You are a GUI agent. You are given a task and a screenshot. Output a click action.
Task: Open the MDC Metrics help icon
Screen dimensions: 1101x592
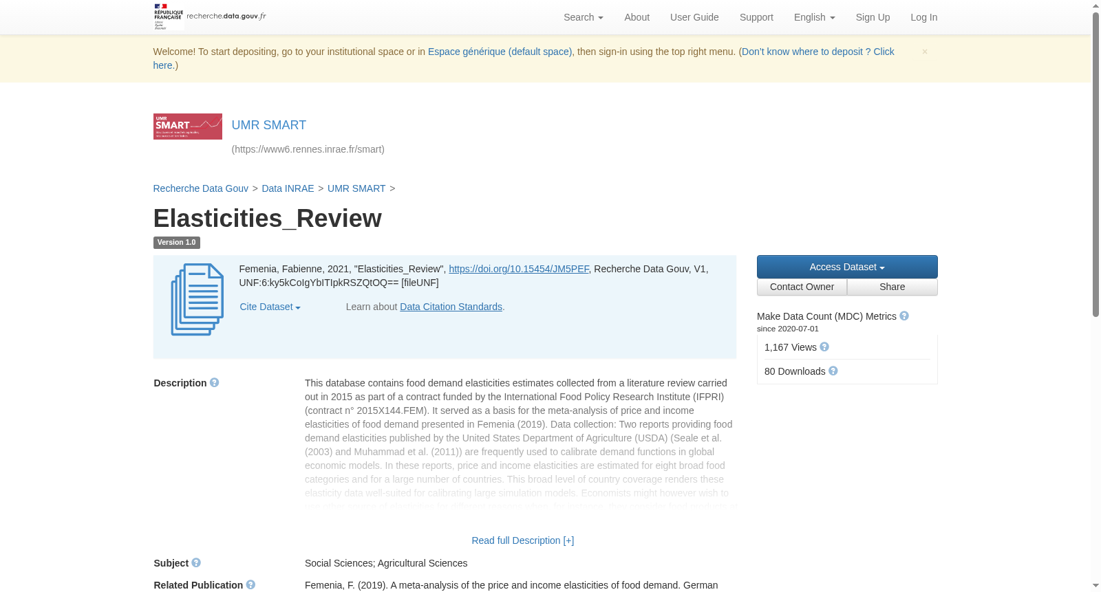tap(904, 316)
